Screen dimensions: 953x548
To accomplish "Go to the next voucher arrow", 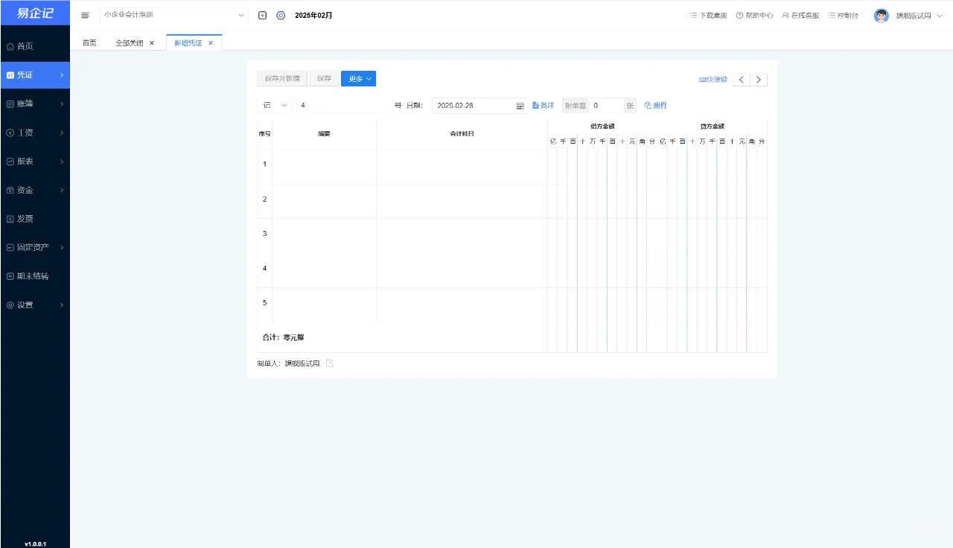I will [x=759, y=80].
